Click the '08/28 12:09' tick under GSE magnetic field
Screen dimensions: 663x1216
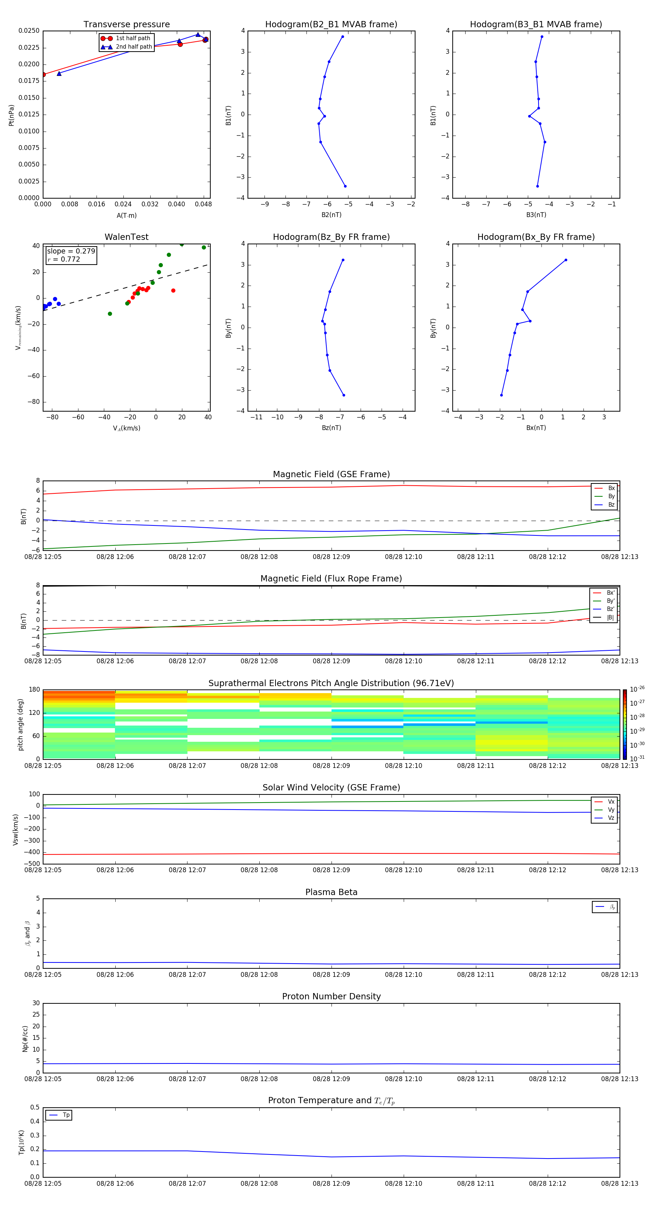pos(331,557)
